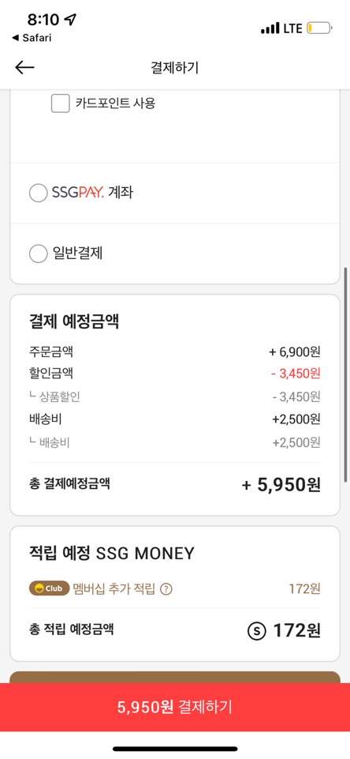Tap the membership help question mark icon
Viewport: 350px width, 759px height.
tap(166, 589)
